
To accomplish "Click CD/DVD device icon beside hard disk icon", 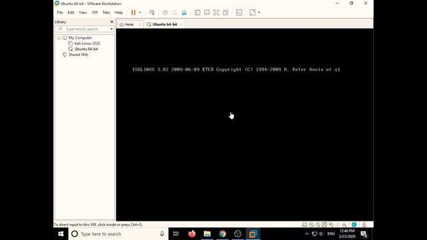I will [x=312, y=225].
